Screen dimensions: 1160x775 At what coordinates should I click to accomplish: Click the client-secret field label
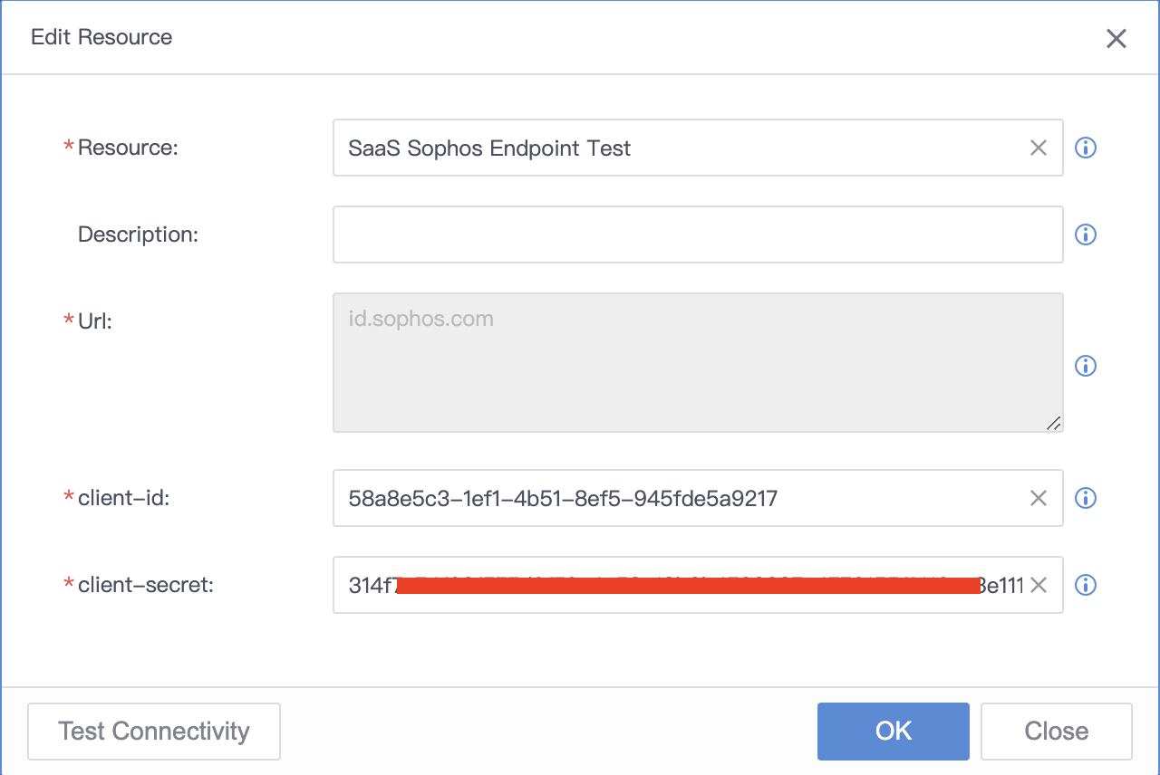pos(146,585)
